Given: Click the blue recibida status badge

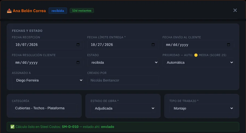Looking at the screenshot, I should pos(58,11).
